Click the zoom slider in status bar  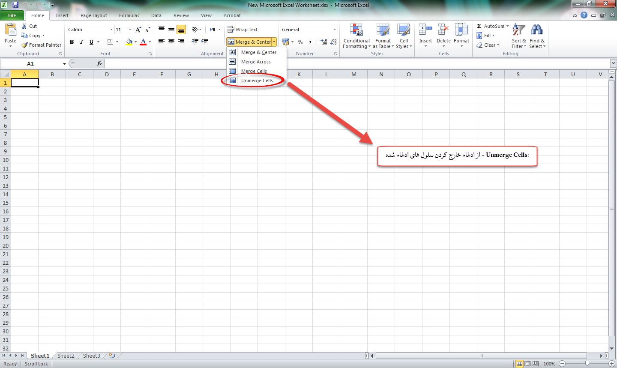[587, 364]
